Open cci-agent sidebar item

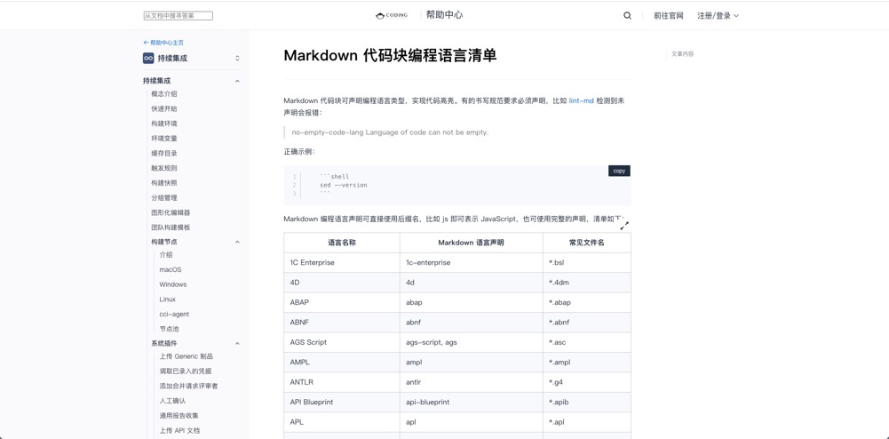point(174,315)
